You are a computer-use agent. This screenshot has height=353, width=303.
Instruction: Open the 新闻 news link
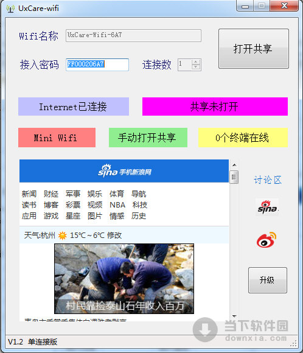click(x=29, y=194)
